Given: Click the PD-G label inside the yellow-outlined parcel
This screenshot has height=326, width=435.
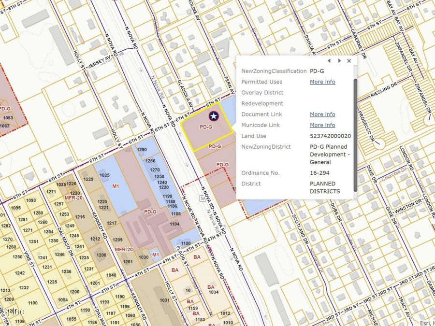Looking at the screenshot, I should click(x=206, y=127).
